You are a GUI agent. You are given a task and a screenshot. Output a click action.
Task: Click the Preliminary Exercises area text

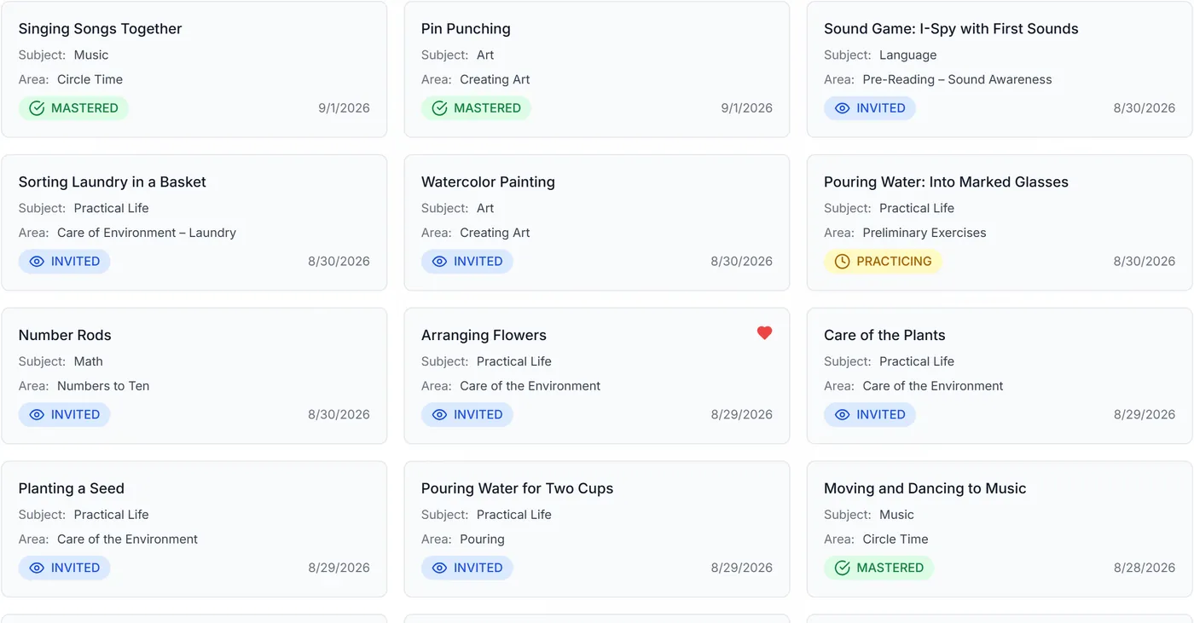924,234
